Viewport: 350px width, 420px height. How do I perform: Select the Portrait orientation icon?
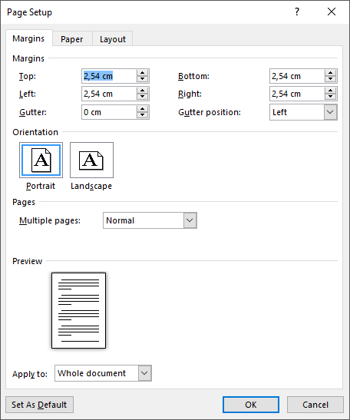point(41,160)
